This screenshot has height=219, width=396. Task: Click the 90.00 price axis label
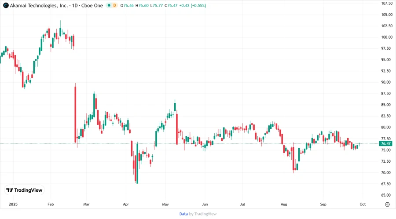387,82
